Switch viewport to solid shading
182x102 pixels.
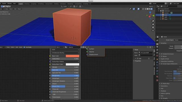[148, 9]
